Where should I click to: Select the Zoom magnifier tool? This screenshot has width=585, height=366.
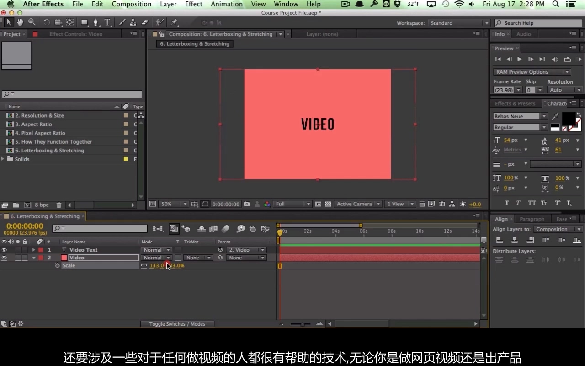pos(32,22)
